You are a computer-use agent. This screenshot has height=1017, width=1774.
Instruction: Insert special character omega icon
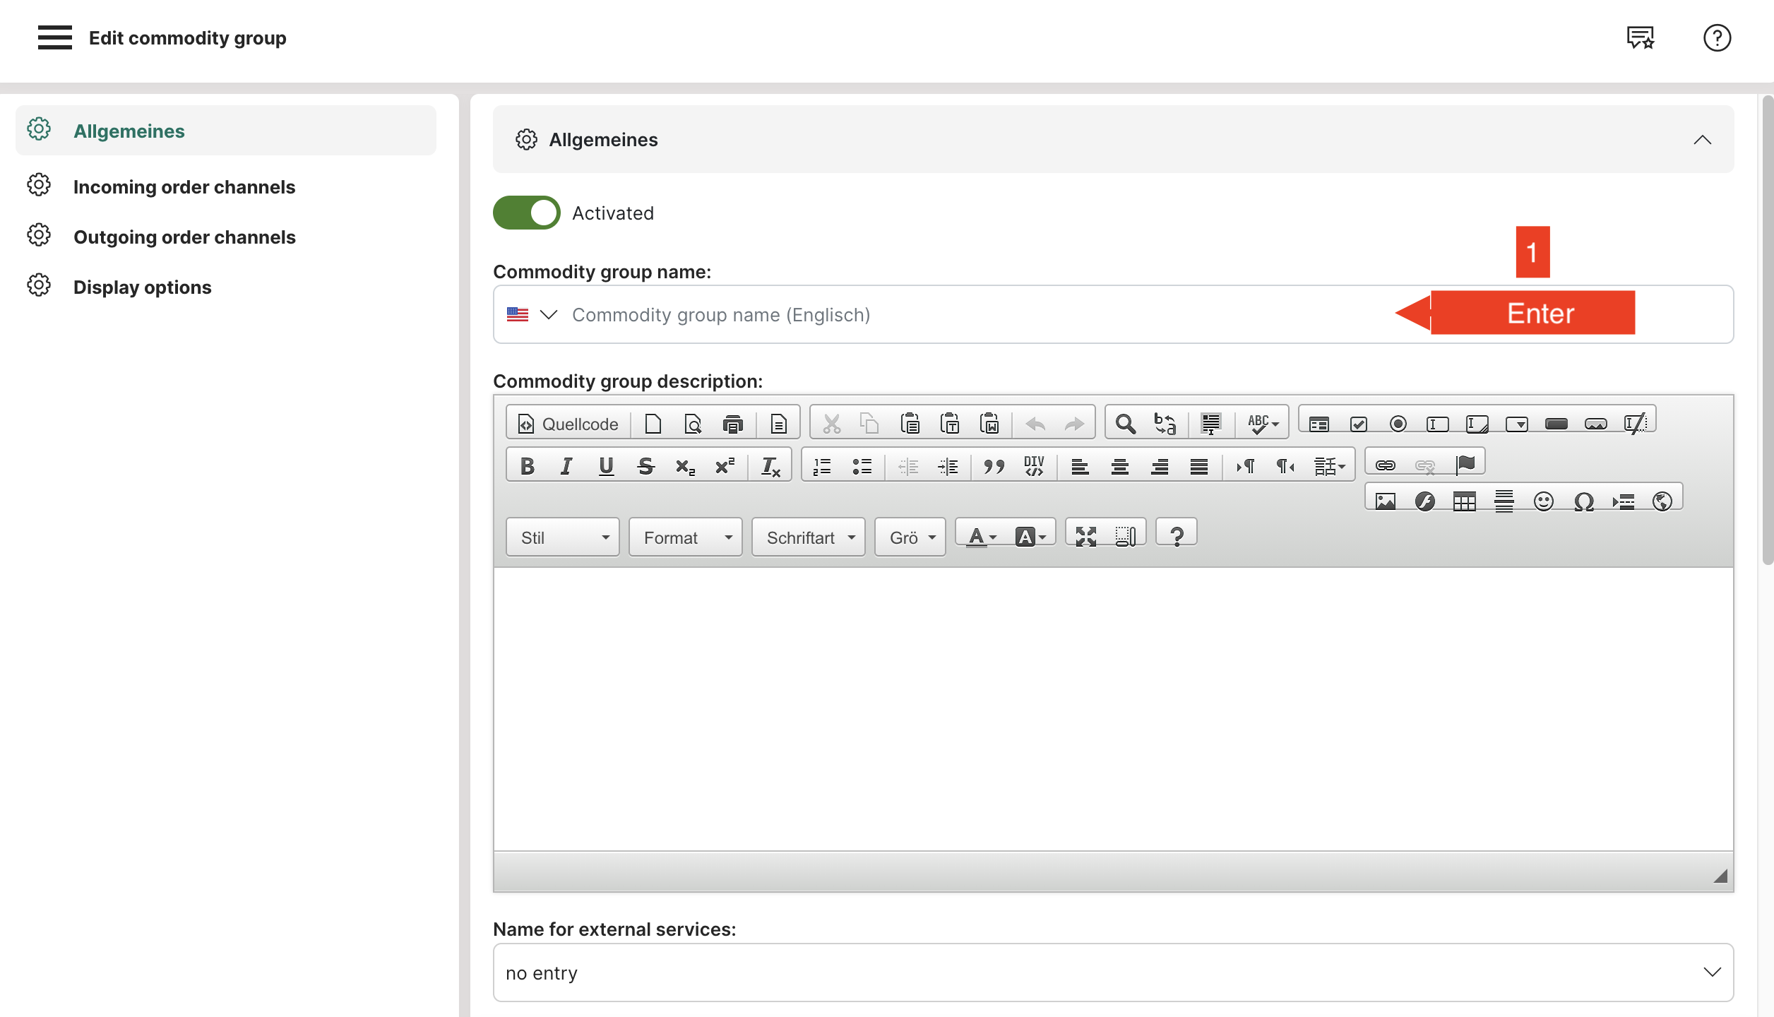click(x=1583, y=501)
